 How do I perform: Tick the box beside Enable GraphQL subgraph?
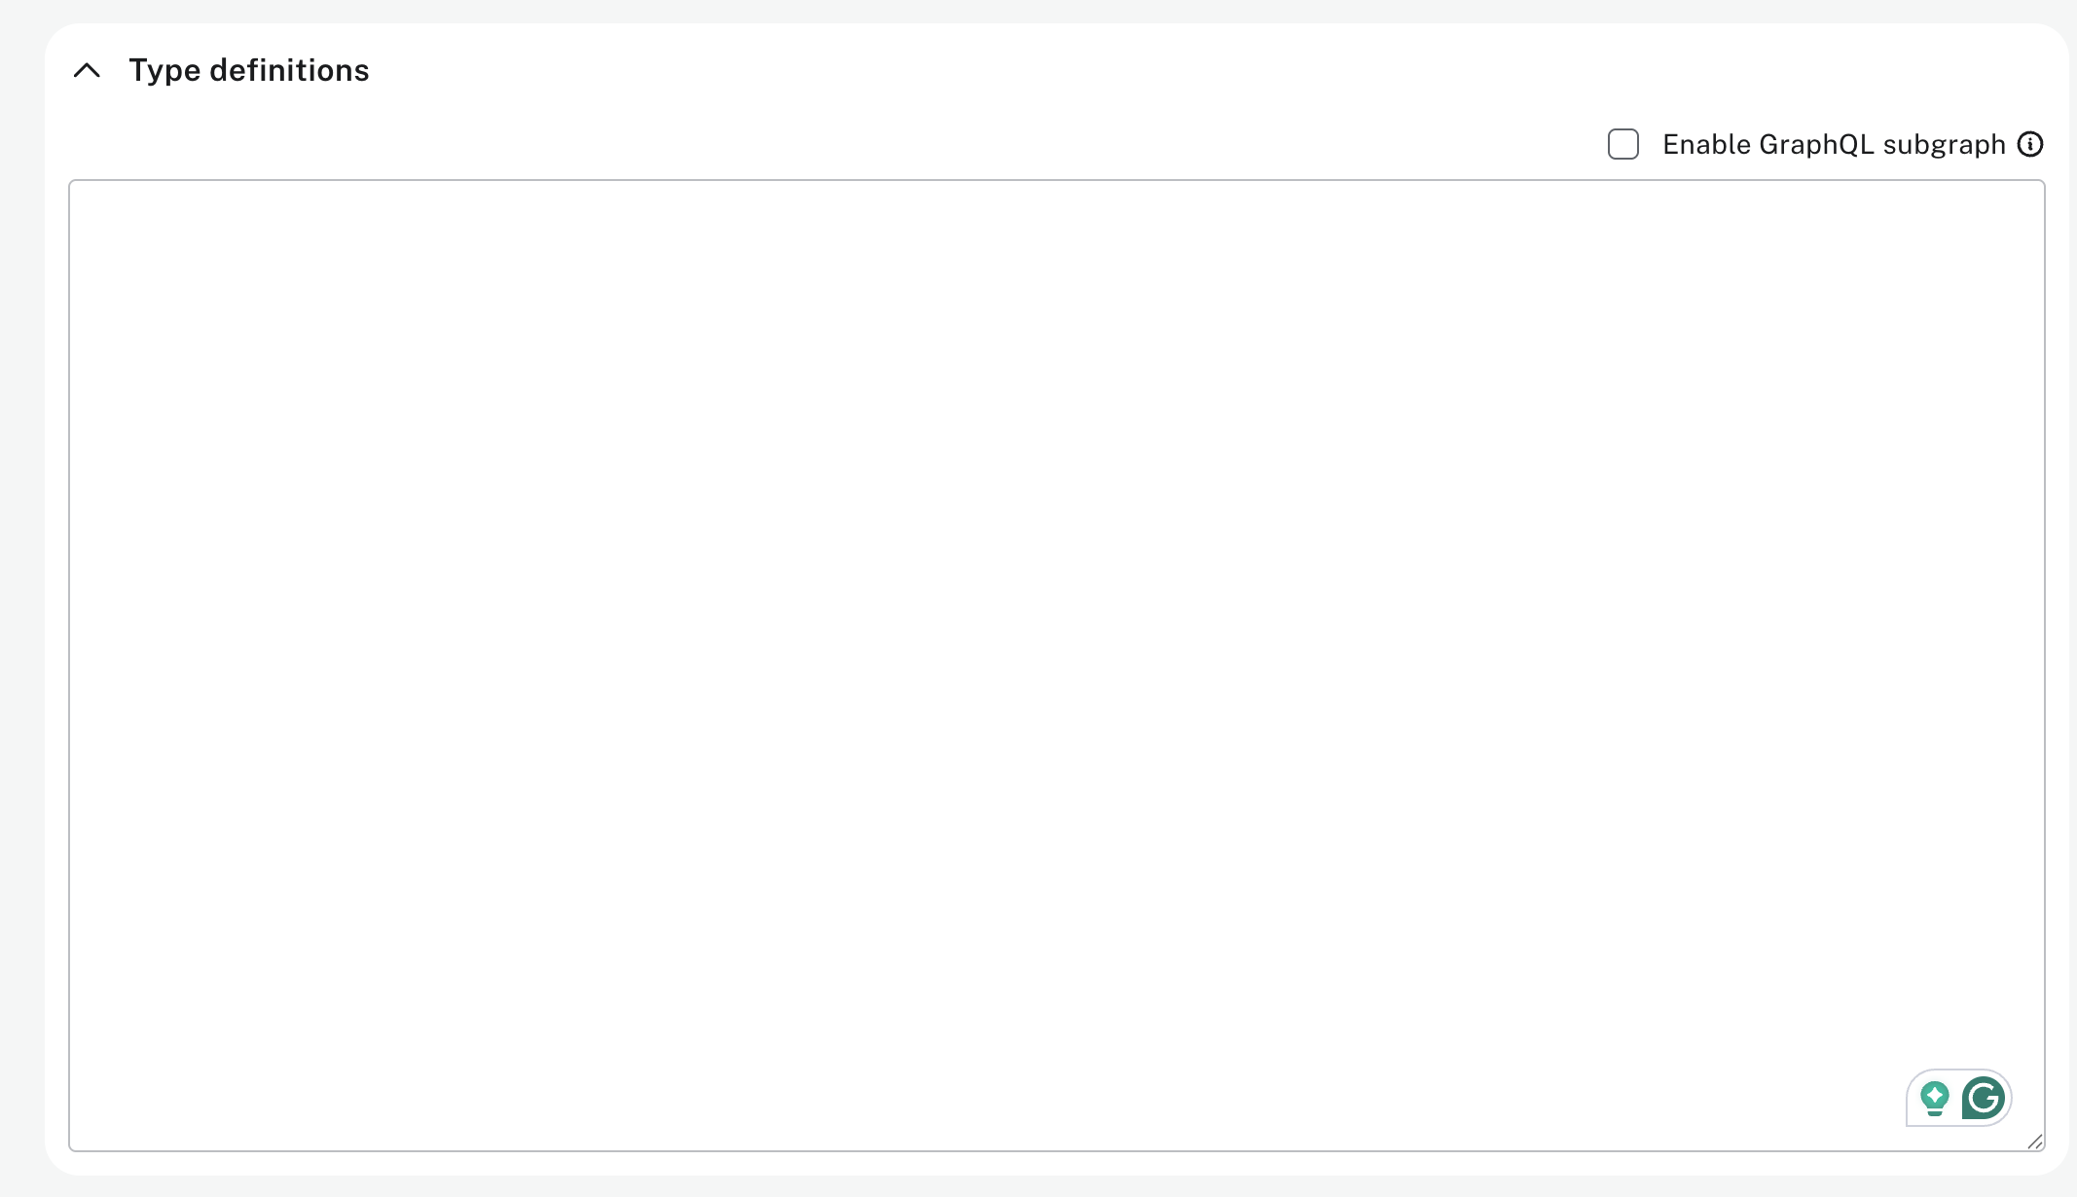(x=1622, y=144)
